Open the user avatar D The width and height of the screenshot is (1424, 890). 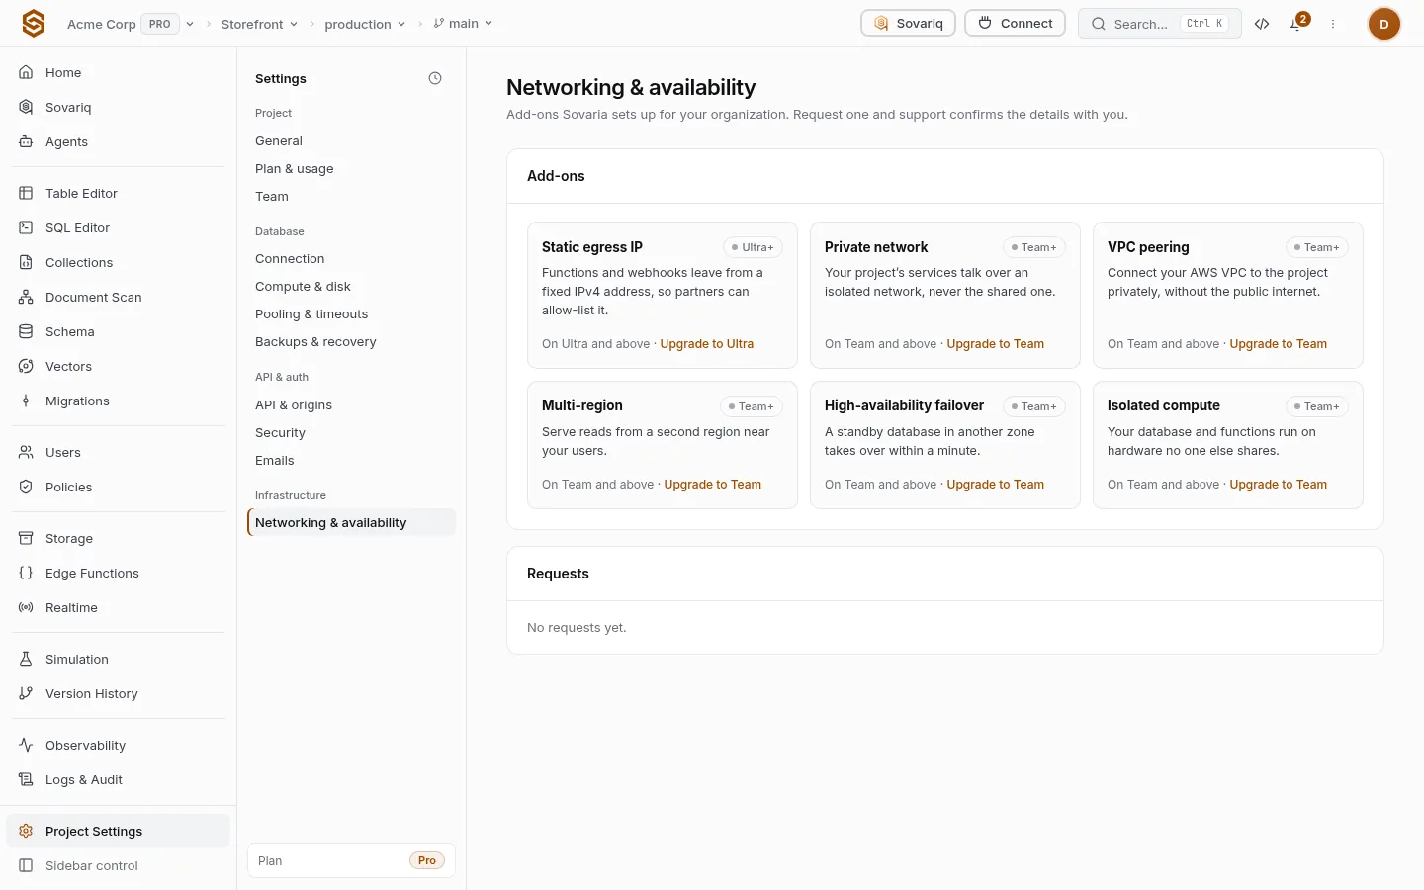[1383, 24]
